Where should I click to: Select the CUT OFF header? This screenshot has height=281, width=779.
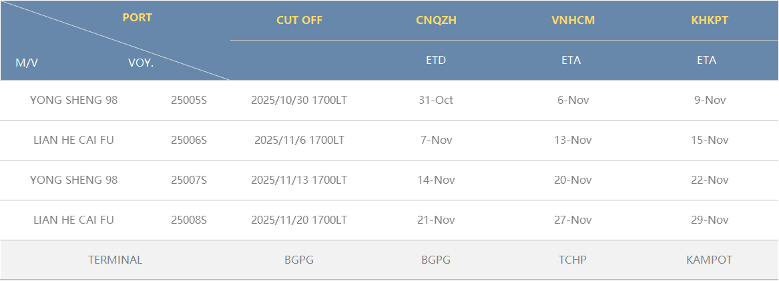(299, 20)
